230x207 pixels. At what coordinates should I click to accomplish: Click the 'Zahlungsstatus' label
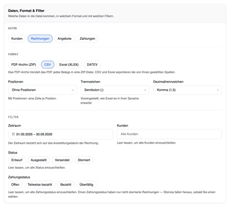click(19, 177)
